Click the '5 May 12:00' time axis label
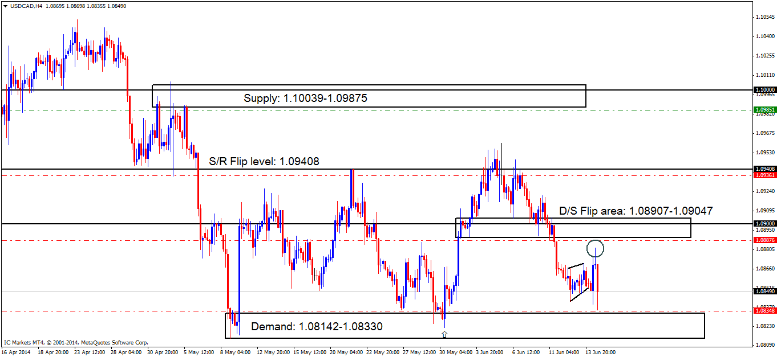Viewport: 777px width, 357px height. point(200,352)
